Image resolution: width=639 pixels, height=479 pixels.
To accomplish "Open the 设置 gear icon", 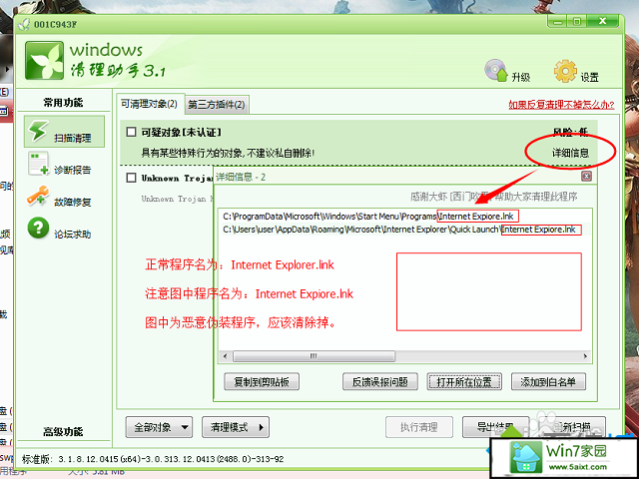I will pyautogui.click(x=565, y=71).
